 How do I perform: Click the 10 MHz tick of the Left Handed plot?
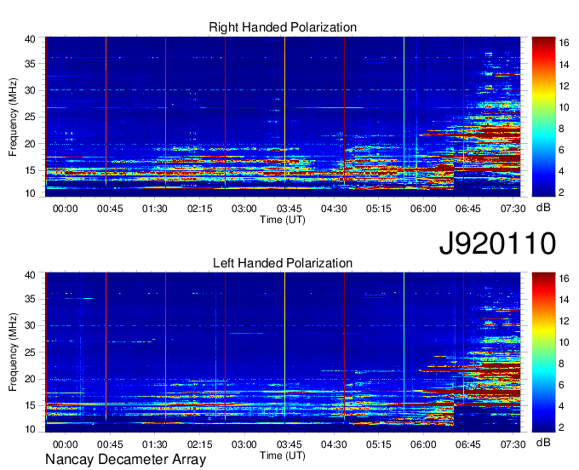click(x=30, y=429)
